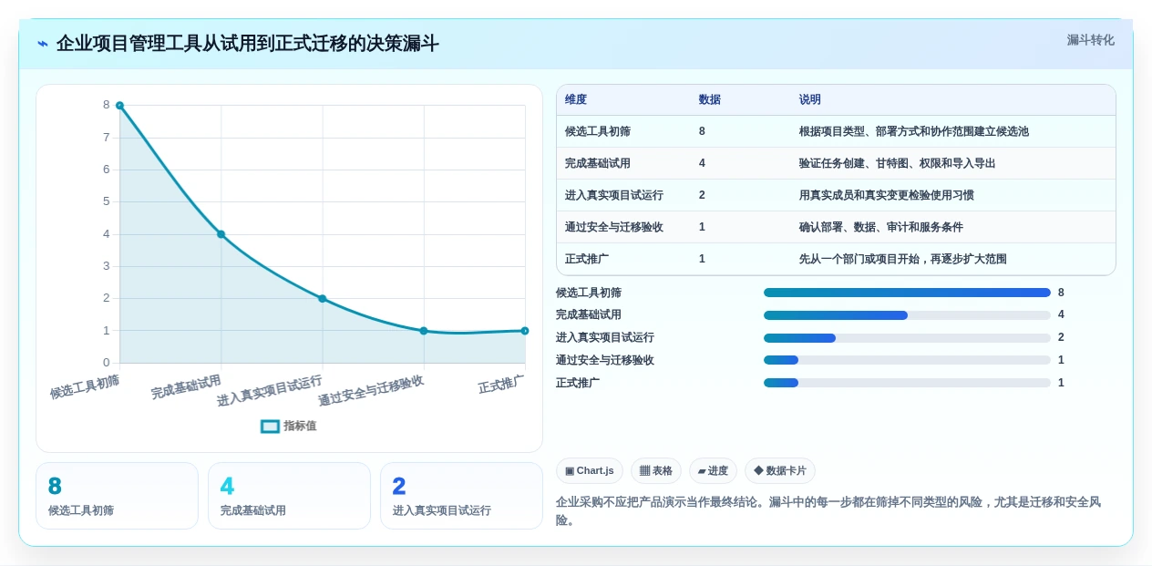
Task: Open the 进入真实项目试运行 stat card showing 2
Action: [x=461, y=496]
